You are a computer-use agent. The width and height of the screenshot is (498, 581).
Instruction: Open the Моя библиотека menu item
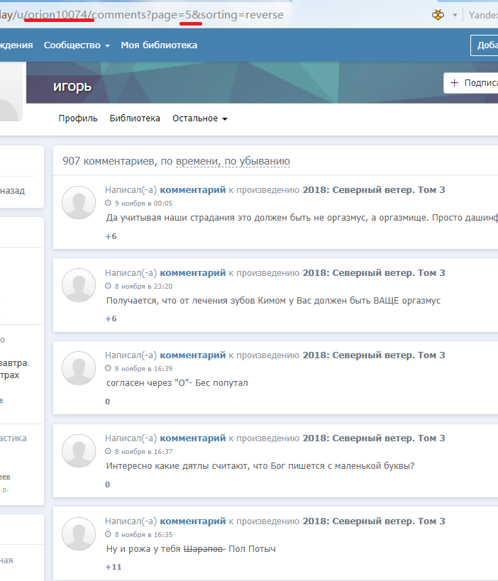(x=159, y=45)
